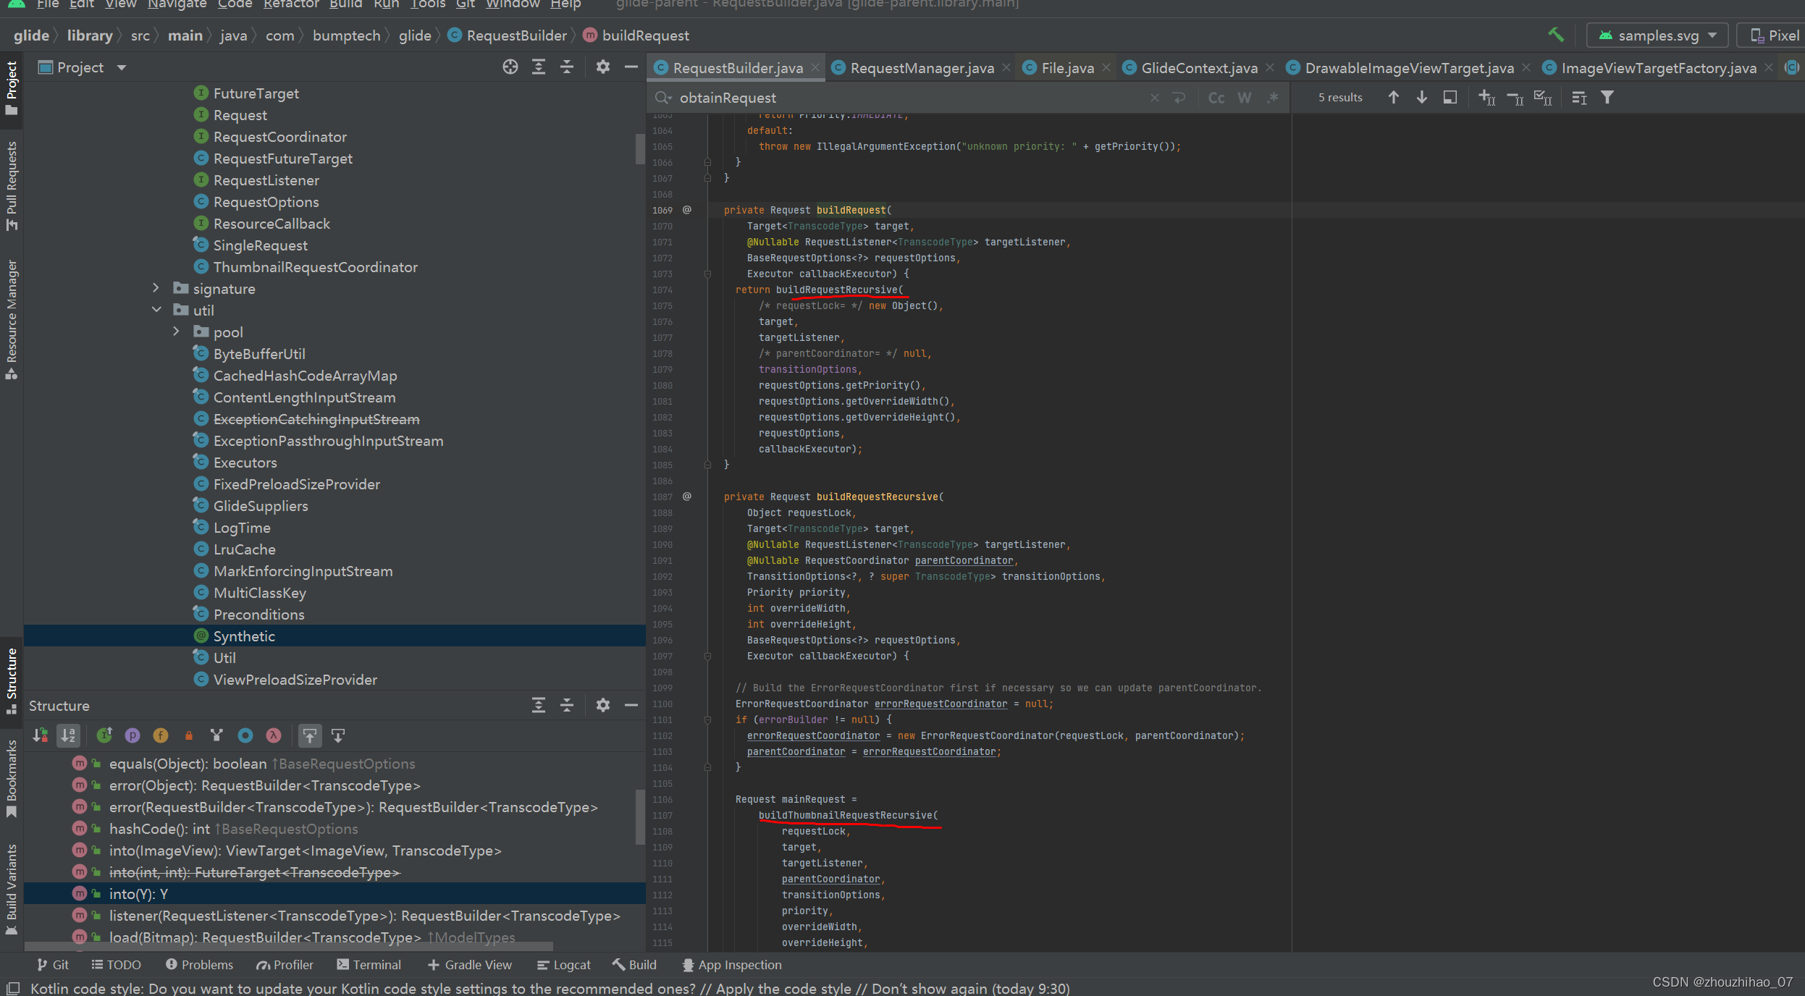Click the multiple-lines search results icon

pos(1579,98)
